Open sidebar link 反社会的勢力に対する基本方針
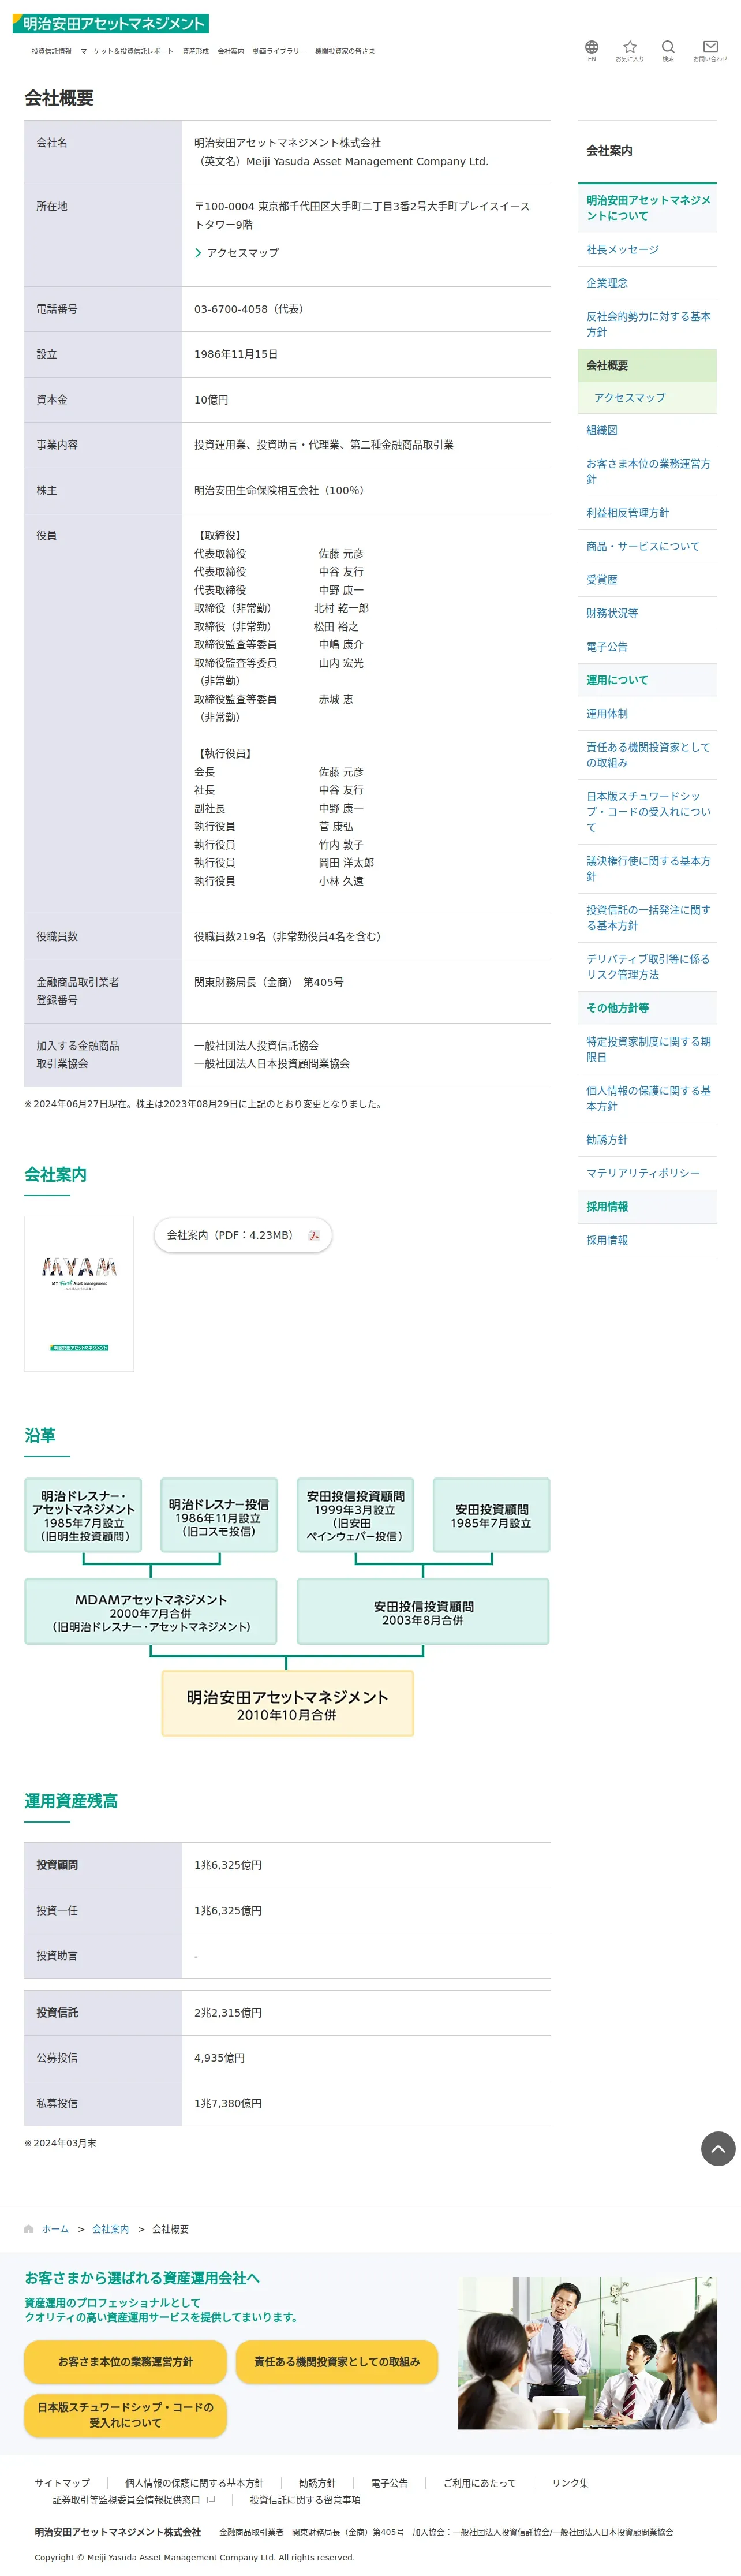This screenshot has width=741, height=2576. [x=647, y=324]
